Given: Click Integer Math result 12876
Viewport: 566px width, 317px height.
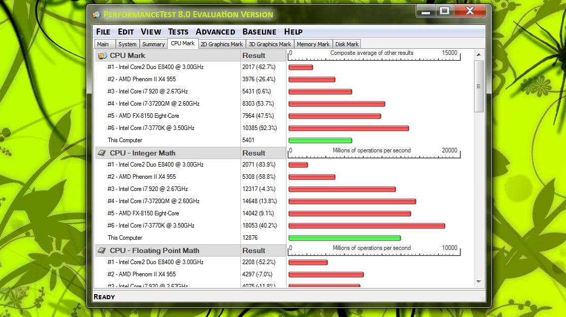Looking at the screenshot, I should point(250,238).
